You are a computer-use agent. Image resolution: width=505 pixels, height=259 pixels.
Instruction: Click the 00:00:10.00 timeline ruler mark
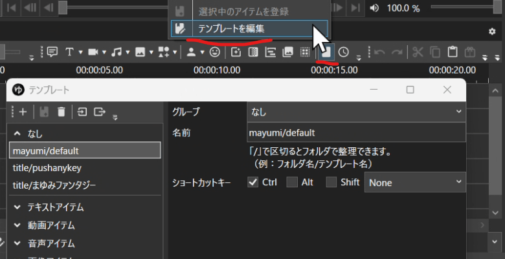pyautogui.click(x=217, y=70)
